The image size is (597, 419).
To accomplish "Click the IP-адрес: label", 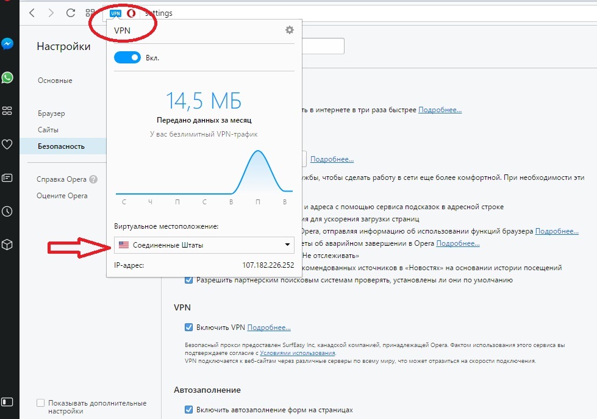I will coord(129,265).
